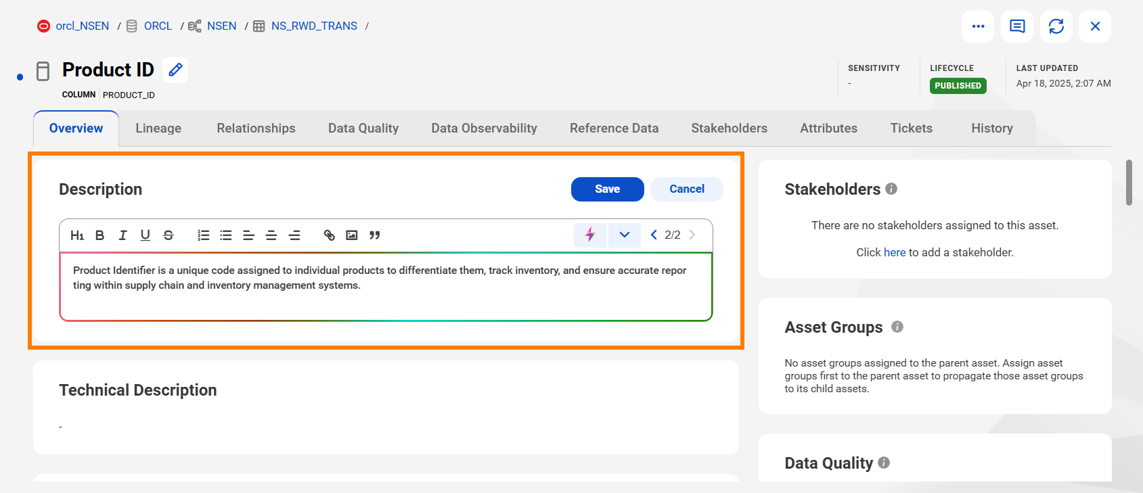This screenshot has height=493, width=1143.
Task: Open the History tab
Action: tap(992, 128)
